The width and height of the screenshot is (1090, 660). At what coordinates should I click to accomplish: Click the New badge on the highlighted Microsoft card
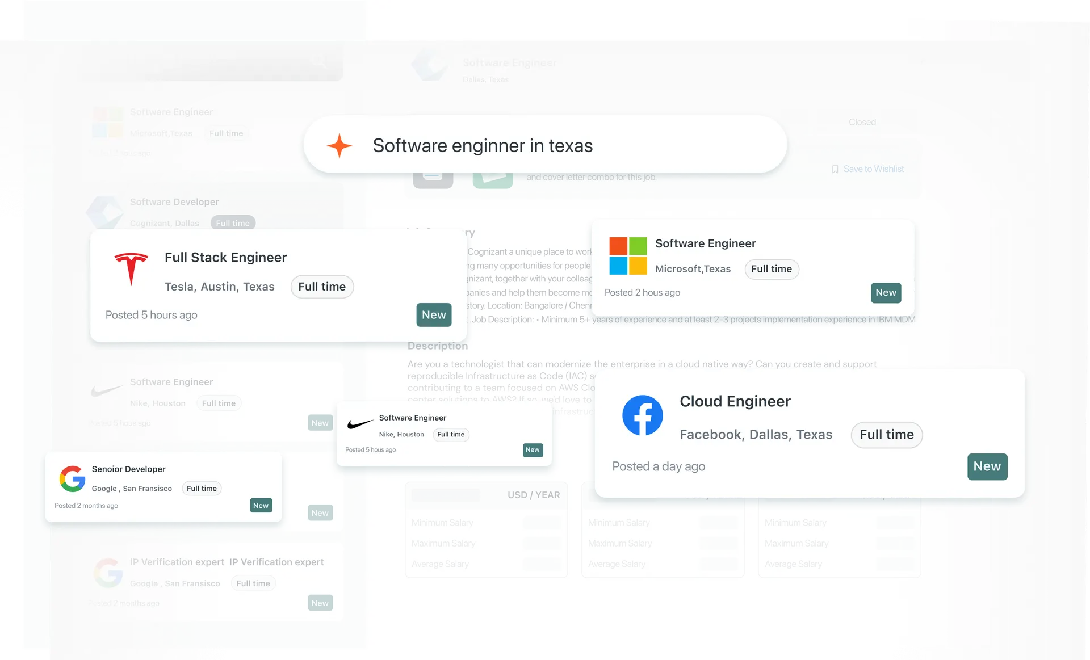(x=886, y=293)
